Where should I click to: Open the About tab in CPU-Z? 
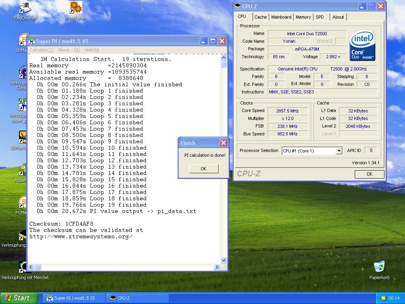coord(338,17)
